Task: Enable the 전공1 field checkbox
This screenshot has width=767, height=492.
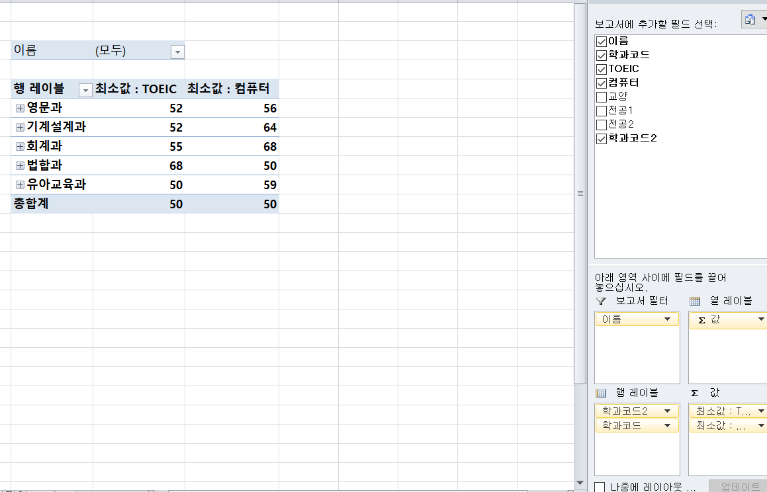Action: click(x=602, y=110)
